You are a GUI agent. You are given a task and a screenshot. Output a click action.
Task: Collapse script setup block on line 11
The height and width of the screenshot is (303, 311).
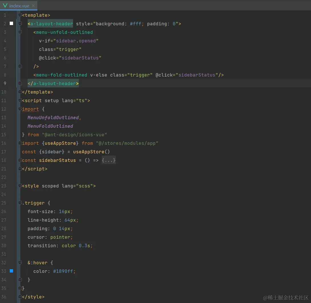pyautogui.click(x=20, y=100)
